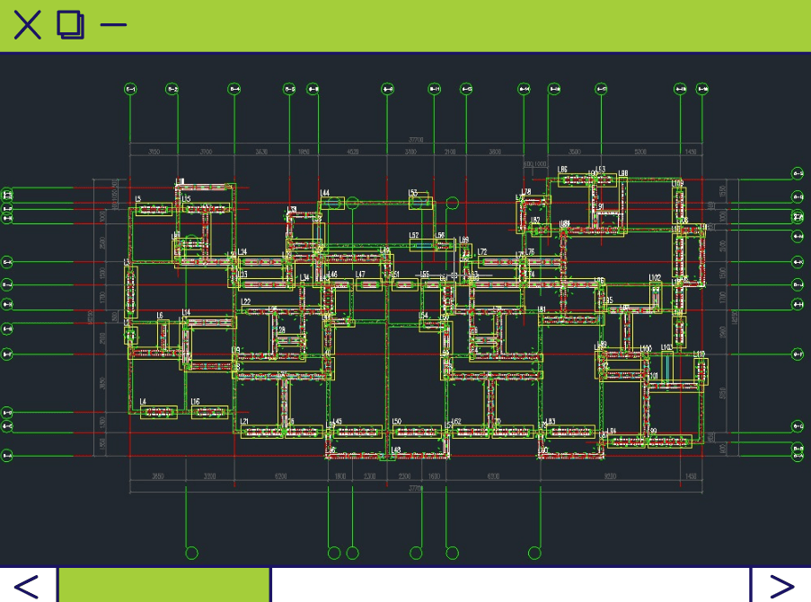The height and width of the screenshot is (602, 811).
Task: Minimize the drawing viewer window
Action: [113, 25]
